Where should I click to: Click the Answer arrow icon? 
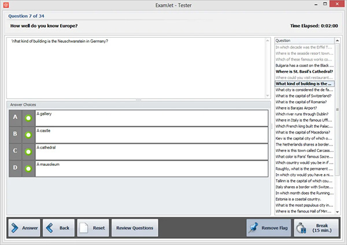[14, 228]
